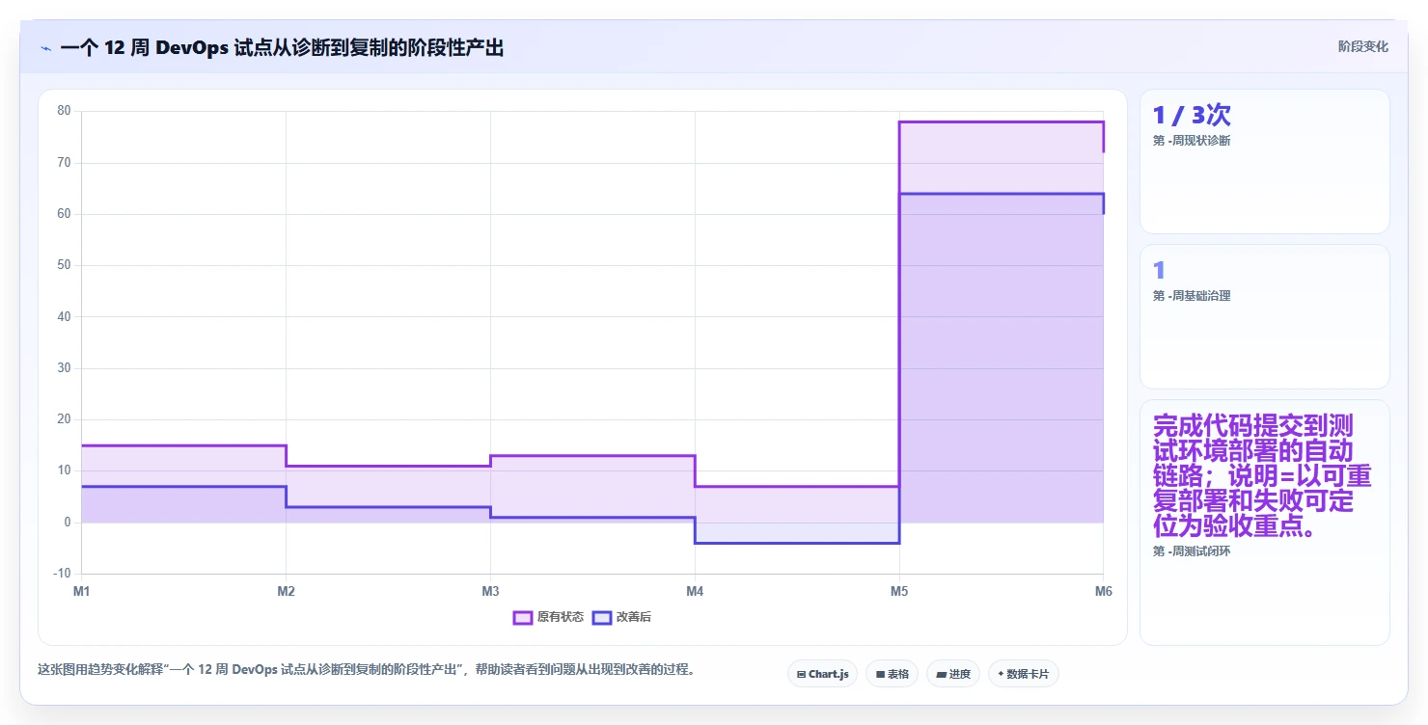1428x725 pixels.
Task: Select the 进度 tag pill
Action: click(x=952, y=674)
